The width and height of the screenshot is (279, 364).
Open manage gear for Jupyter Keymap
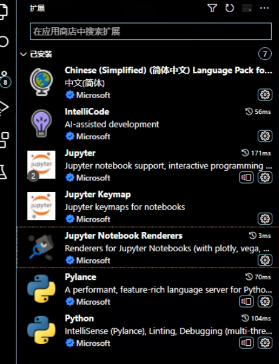pyautogui.click(x=265, y=219)
